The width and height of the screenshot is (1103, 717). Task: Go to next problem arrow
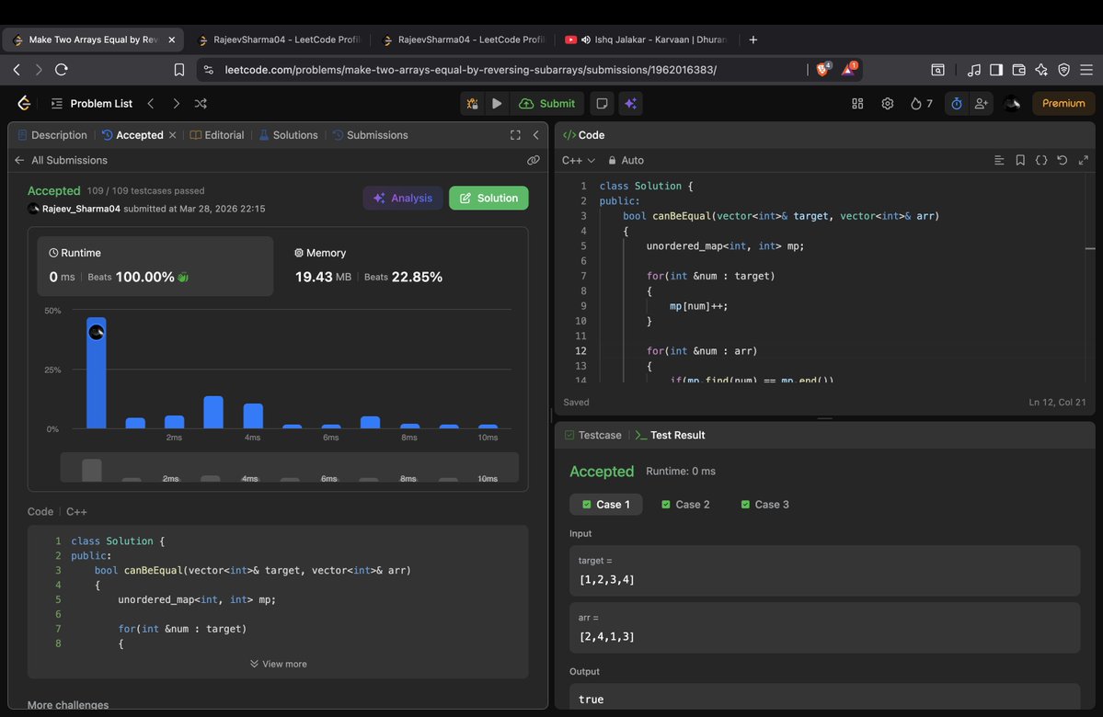point(176,103)
